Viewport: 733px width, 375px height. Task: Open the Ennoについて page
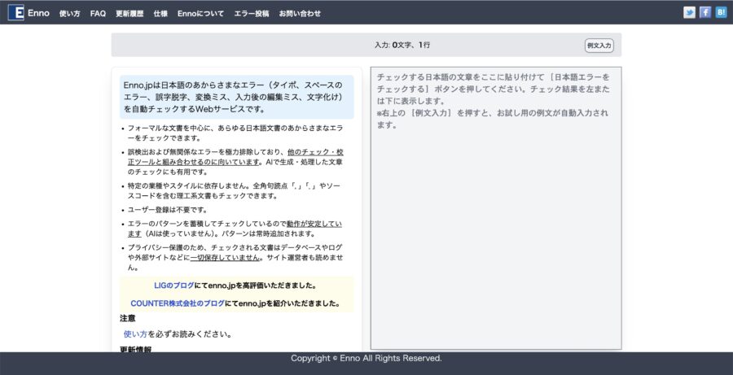click(x=200, y=14)
